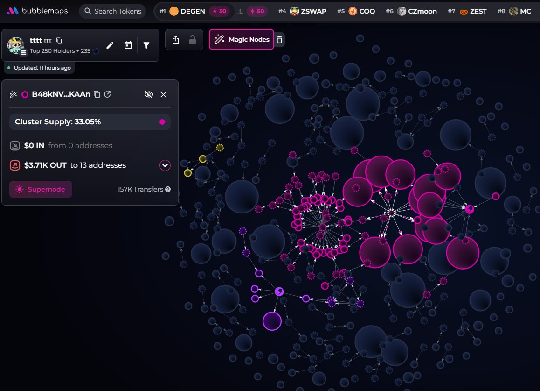Image resolution: width=540 pixels, height=391 pixels.
Task: Click the large solid purple bubble
Action: [x=272, y=321]
